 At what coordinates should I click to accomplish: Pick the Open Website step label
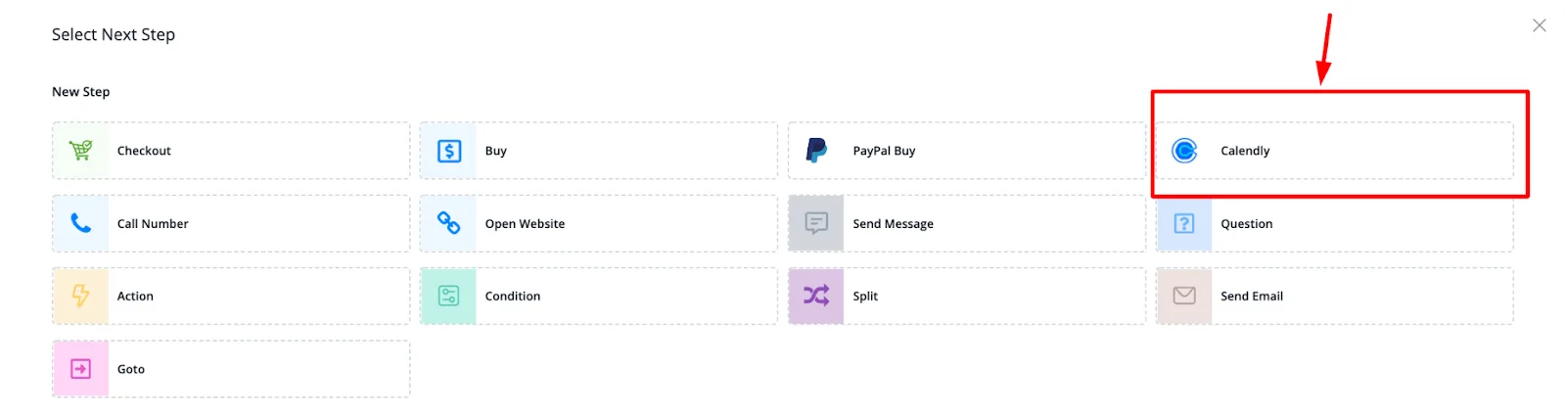[525, 224]
